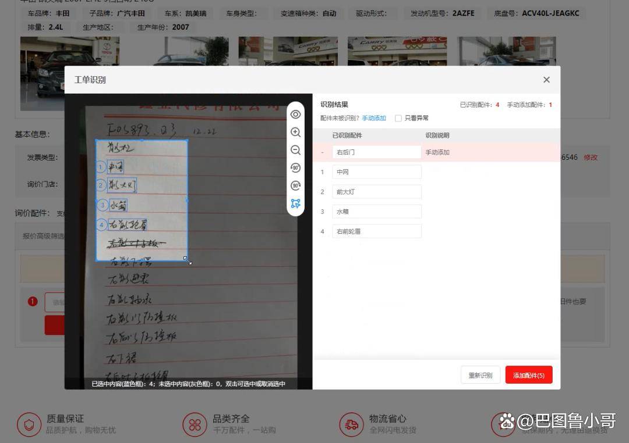This screenshot has height=443, width=629.
Task: Click the 品类齐全 category icon in footer
Action: click(195, 424)
